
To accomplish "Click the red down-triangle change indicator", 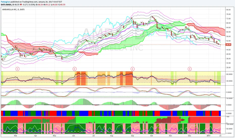I will pos(21,5).
